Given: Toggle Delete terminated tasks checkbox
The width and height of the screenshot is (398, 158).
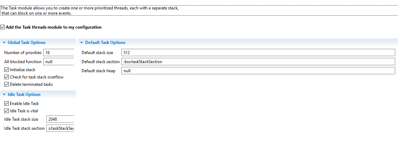Looking at the screenshot, I should click(7, 84).
